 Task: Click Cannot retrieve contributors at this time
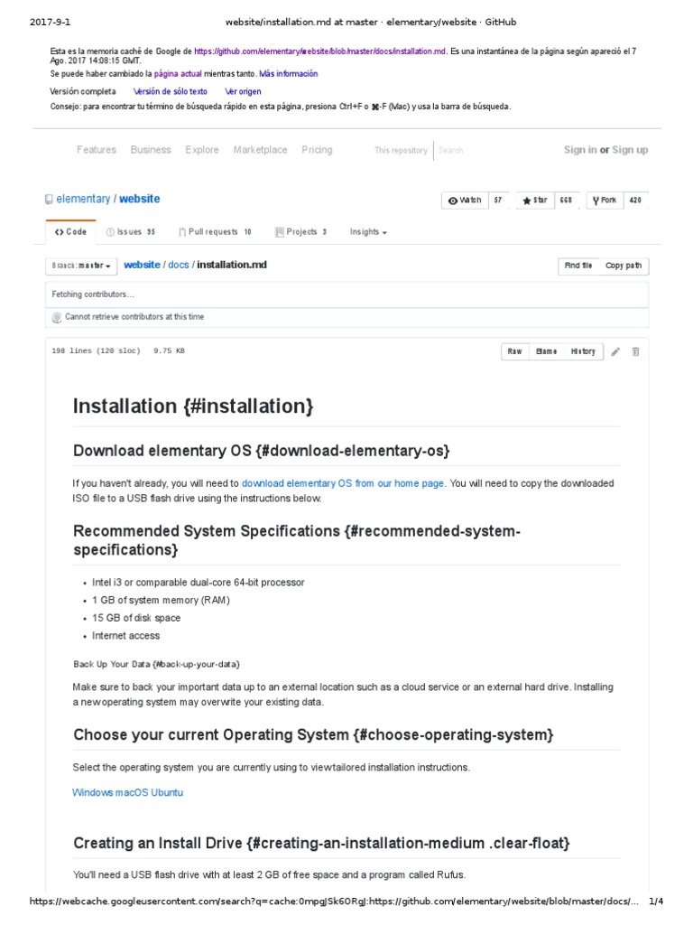(134, 317)
